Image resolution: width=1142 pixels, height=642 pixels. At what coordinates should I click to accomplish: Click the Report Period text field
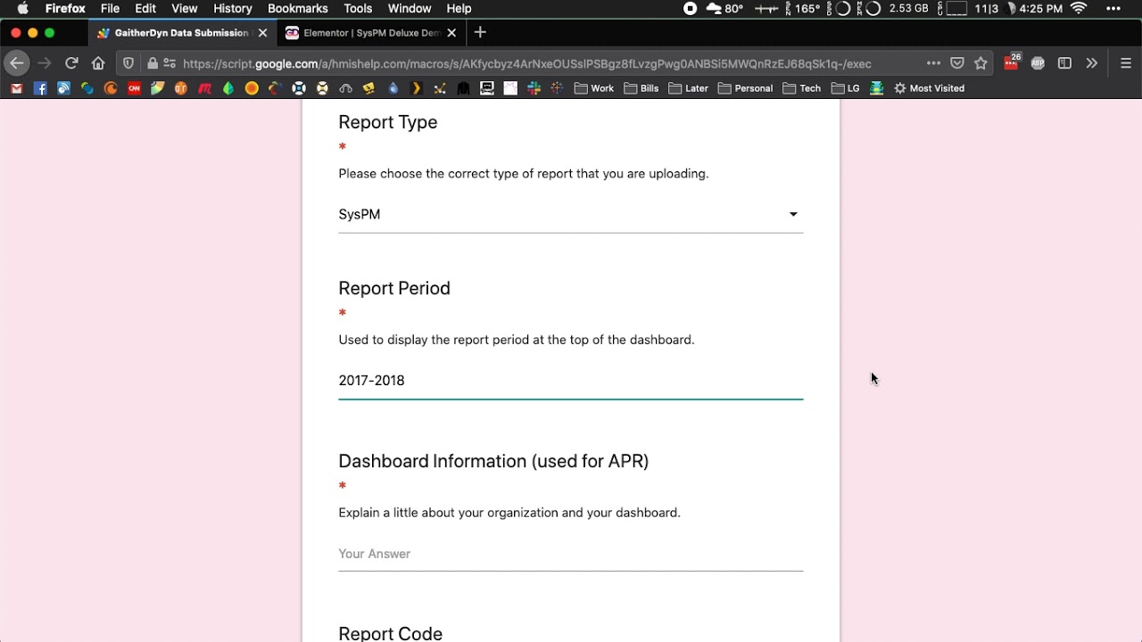(570, 381)
